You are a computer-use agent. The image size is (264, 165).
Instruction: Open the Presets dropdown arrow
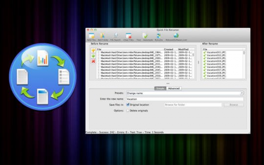click(241, 93)
